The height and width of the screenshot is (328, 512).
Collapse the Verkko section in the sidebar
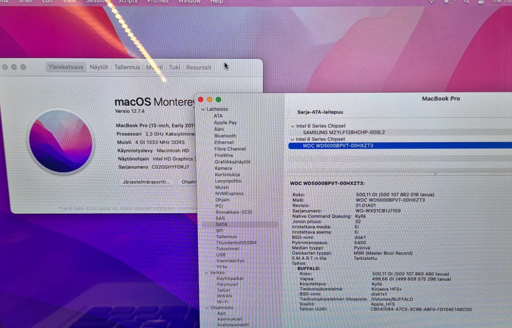click(x=207, y=273)
